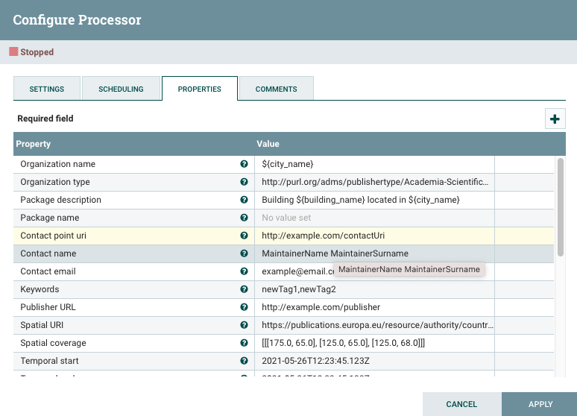The image size is (577, 416).
Task: Open the Comments tab
Action: click(277, 89)
